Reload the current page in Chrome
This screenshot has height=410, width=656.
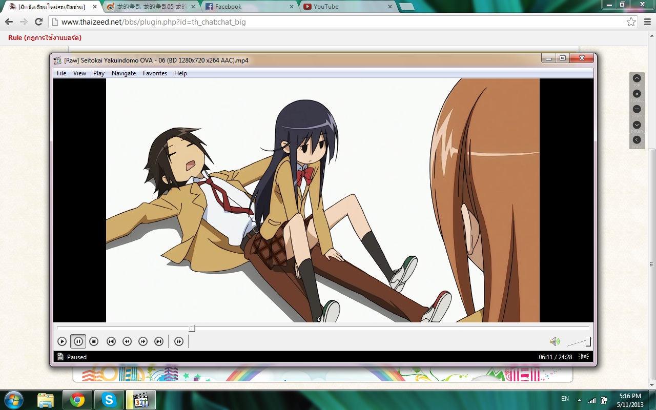38,22
